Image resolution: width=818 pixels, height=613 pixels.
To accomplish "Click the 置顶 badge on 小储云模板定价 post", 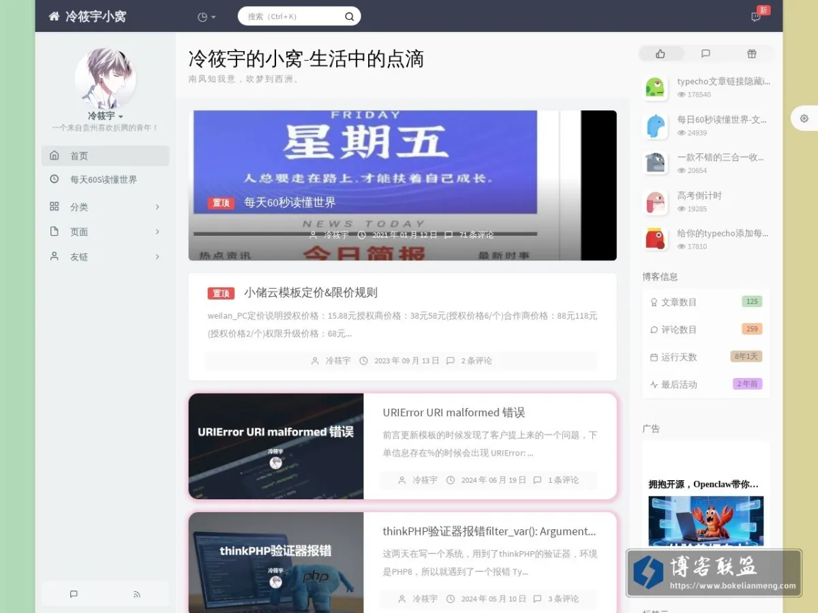I will click(x=221, y=294).
